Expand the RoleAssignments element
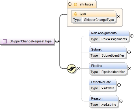Image resolution: width=134 pixels, height=109 pixels. [132, 36]
